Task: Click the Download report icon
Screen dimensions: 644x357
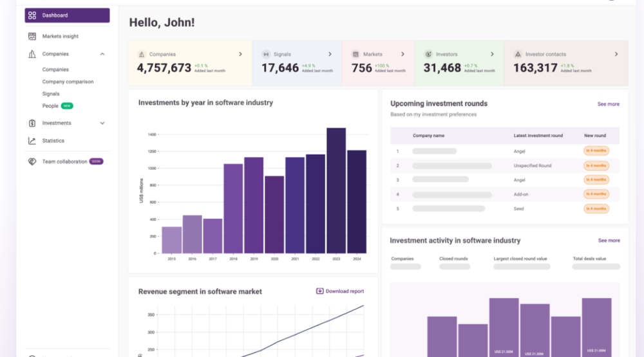Action: (x=319, y=291)
